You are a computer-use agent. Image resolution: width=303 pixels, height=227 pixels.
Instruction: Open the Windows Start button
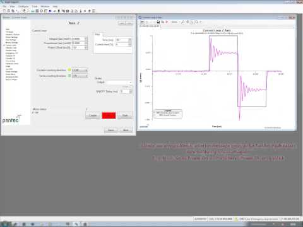coord(4,224)
